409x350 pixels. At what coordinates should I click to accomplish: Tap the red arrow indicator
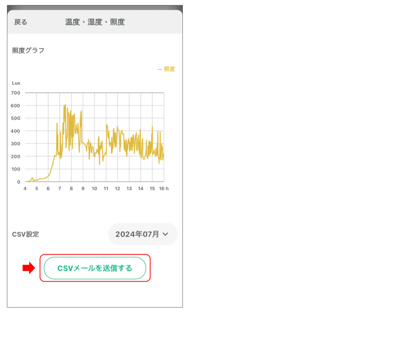28,268
